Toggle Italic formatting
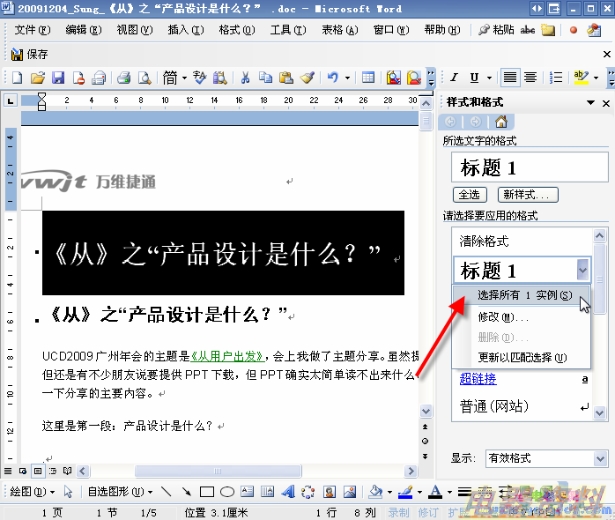The height and width of the screenshot is (520, 615). pyautogui.click(x=455, y=78)
